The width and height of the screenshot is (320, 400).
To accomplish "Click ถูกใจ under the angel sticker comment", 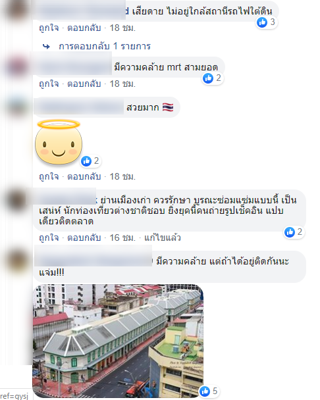I will [49, 176].
